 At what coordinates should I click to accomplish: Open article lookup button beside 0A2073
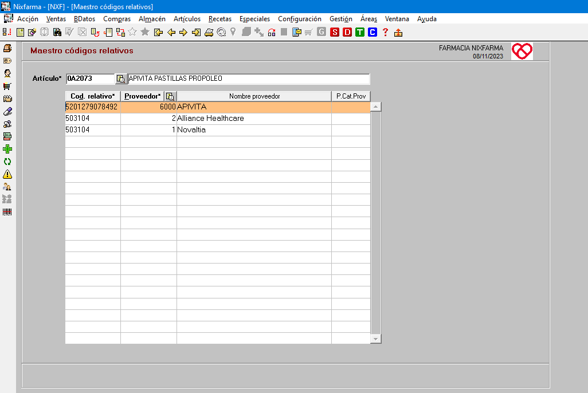pos(121,78)
